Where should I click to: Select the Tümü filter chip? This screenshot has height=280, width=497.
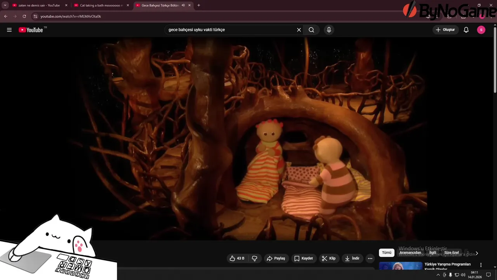pyautogui.click(x=387, y=253)
